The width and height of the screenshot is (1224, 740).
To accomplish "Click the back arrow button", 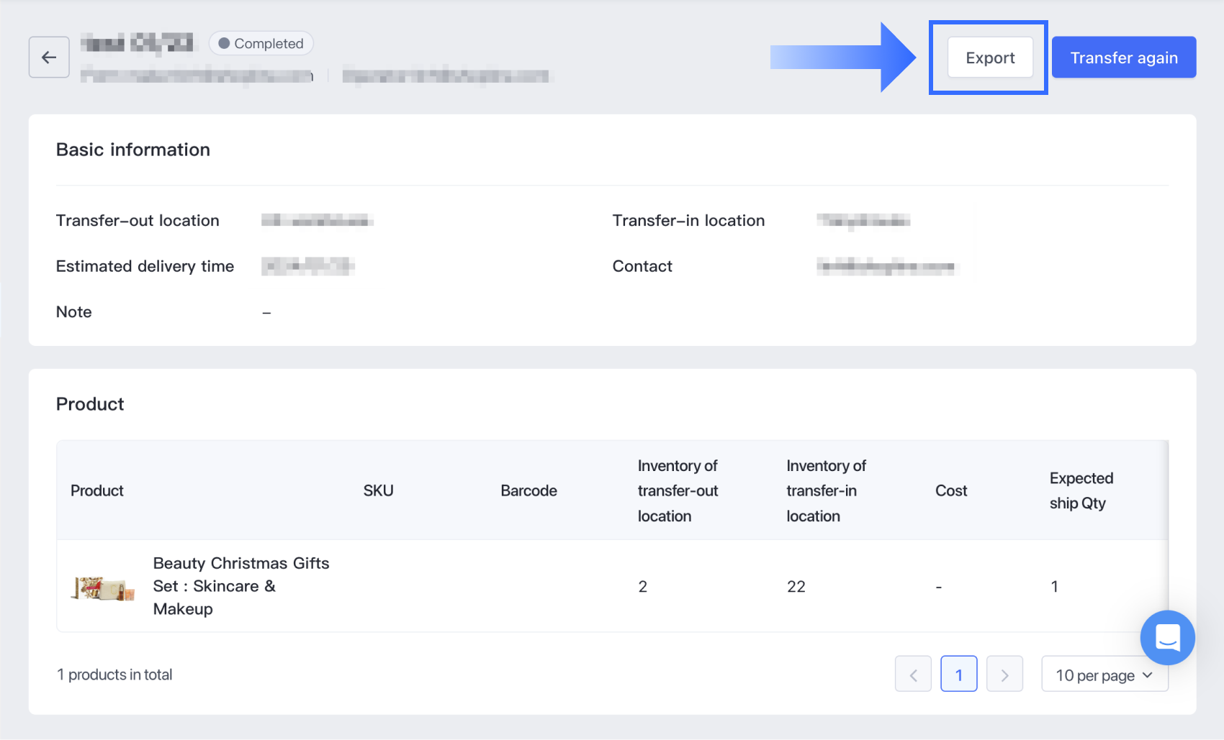I will (x=49, y=58).
